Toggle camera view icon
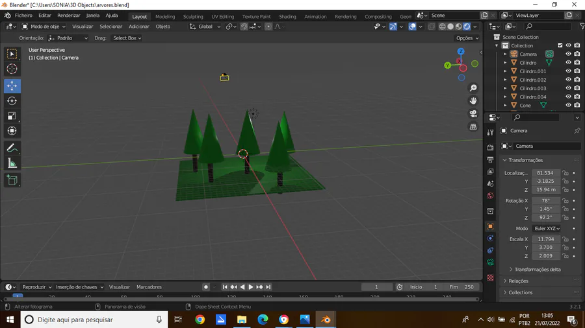This screenshot has width=585, height=328. [x=473, y=114]
